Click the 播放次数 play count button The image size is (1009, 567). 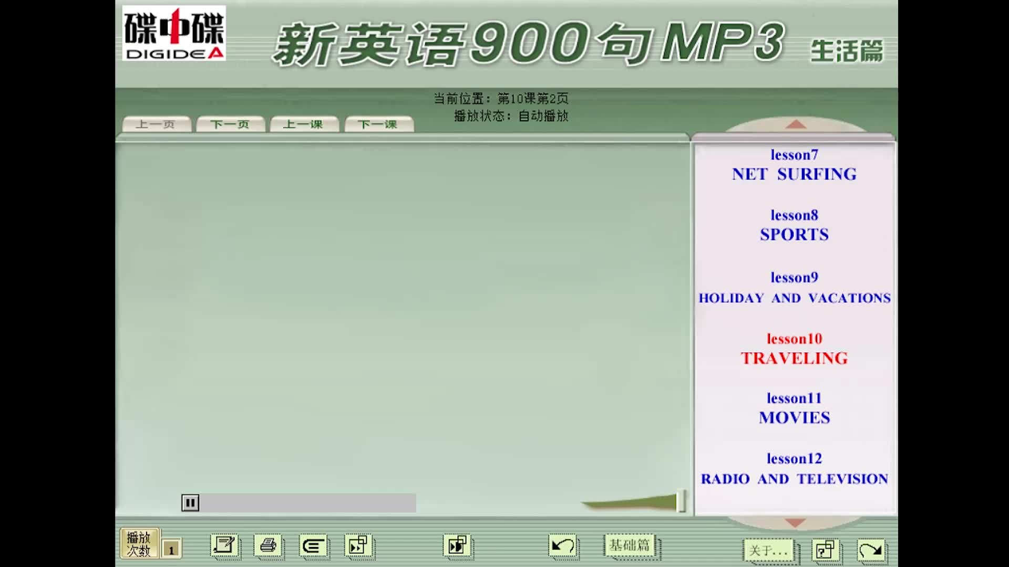pyautogui.click(x=139, y=543)
